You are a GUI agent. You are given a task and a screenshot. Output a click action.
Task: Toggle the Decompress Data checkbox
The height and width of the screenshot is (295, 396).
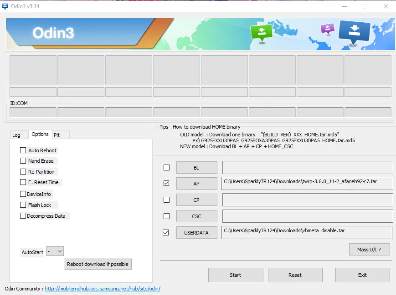click(23, 215)
